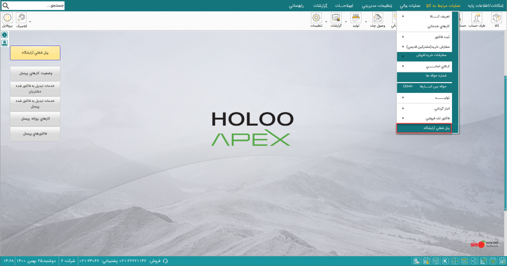Viewport: 507px width, 266px height.
Task: Select سفارشات خرید/فروش menu entry
Action: [424, 55]
